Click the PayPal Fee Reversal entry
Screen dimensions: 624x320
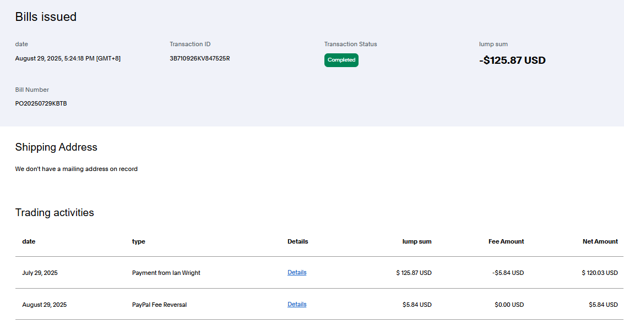tap(159, 305)
